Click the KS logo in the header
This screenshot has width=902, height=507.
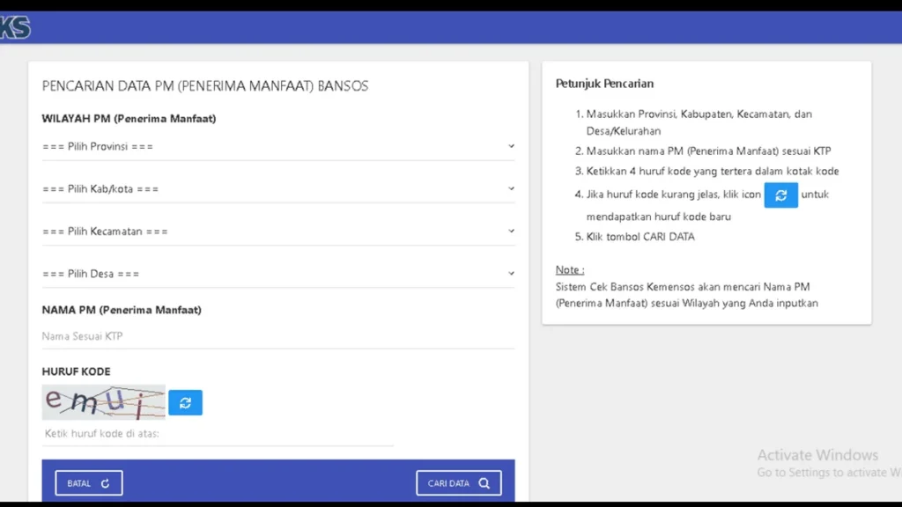pos(16,28)
